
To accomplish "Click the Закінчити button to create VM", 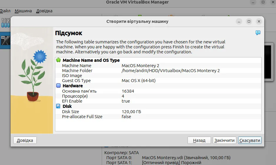I will click(x=225, y=140).
